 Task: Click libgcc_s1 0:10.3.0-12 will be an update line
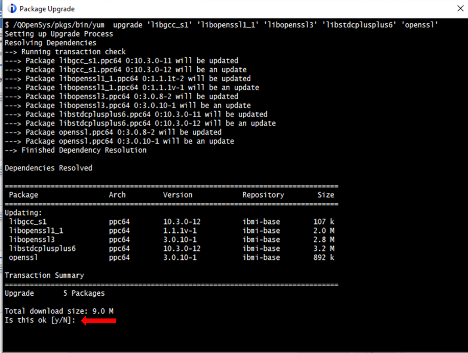(126, 70)
